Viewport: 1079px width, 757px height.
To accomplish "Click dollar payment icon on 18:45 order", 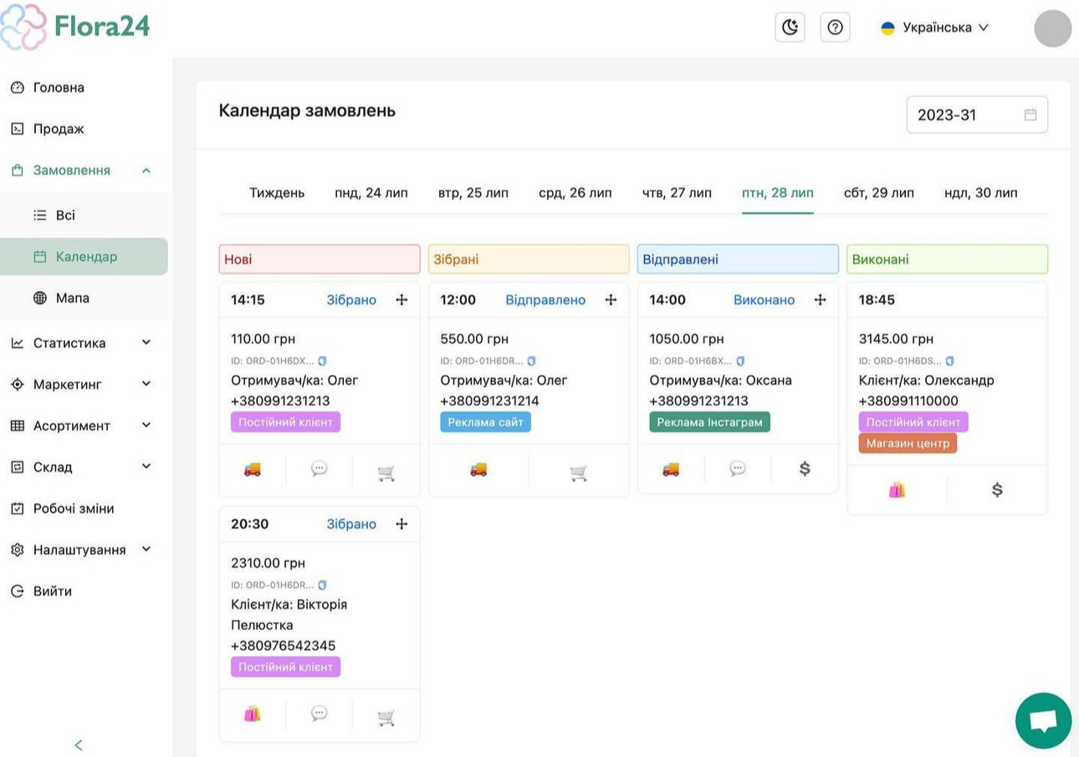I will tap(997, 490).
